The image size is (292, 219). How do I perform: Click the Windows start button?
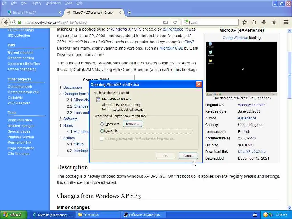pos(14,215)
